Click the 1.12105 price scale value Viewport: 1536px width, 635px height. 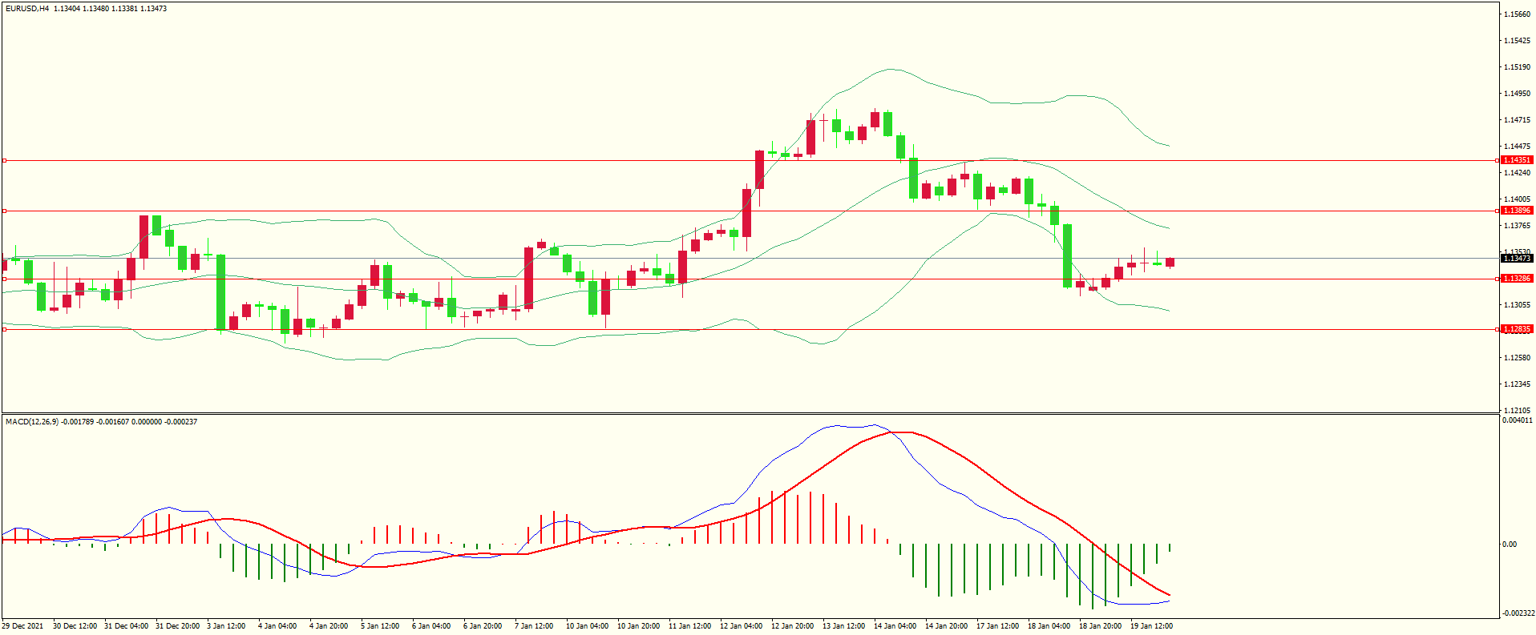pos(1517,410)
